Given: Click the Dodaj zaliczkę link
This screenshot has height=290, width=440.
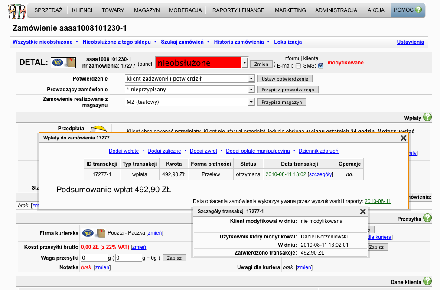Looking at the screenshot, I should pyautogui.click(x=164, y=151).
